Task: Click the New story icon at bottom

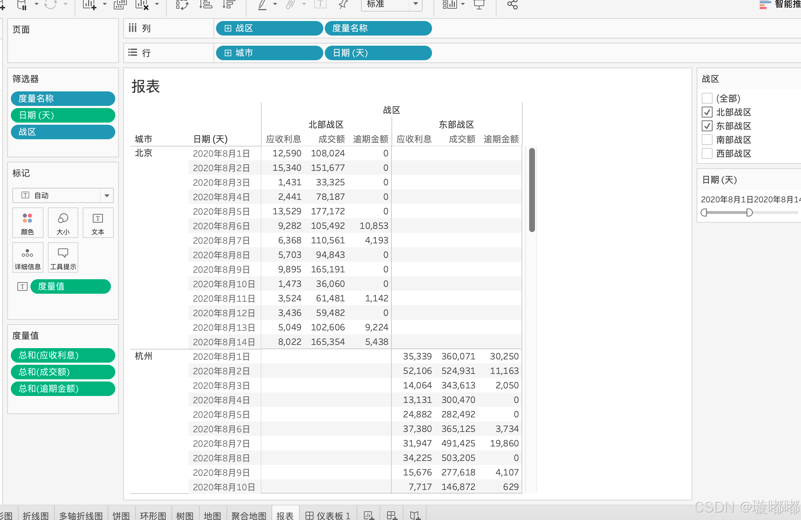Action: point(415,515)
